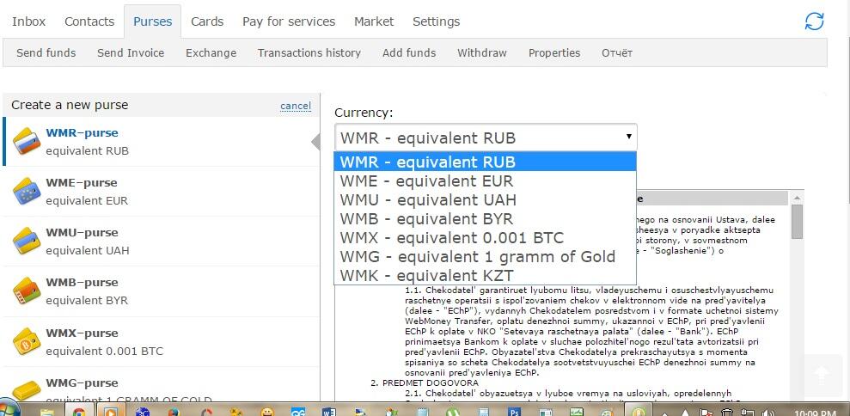Viewport: 850px width, 416px height.
Task: Open purse Properties
Action: point(554,52)
